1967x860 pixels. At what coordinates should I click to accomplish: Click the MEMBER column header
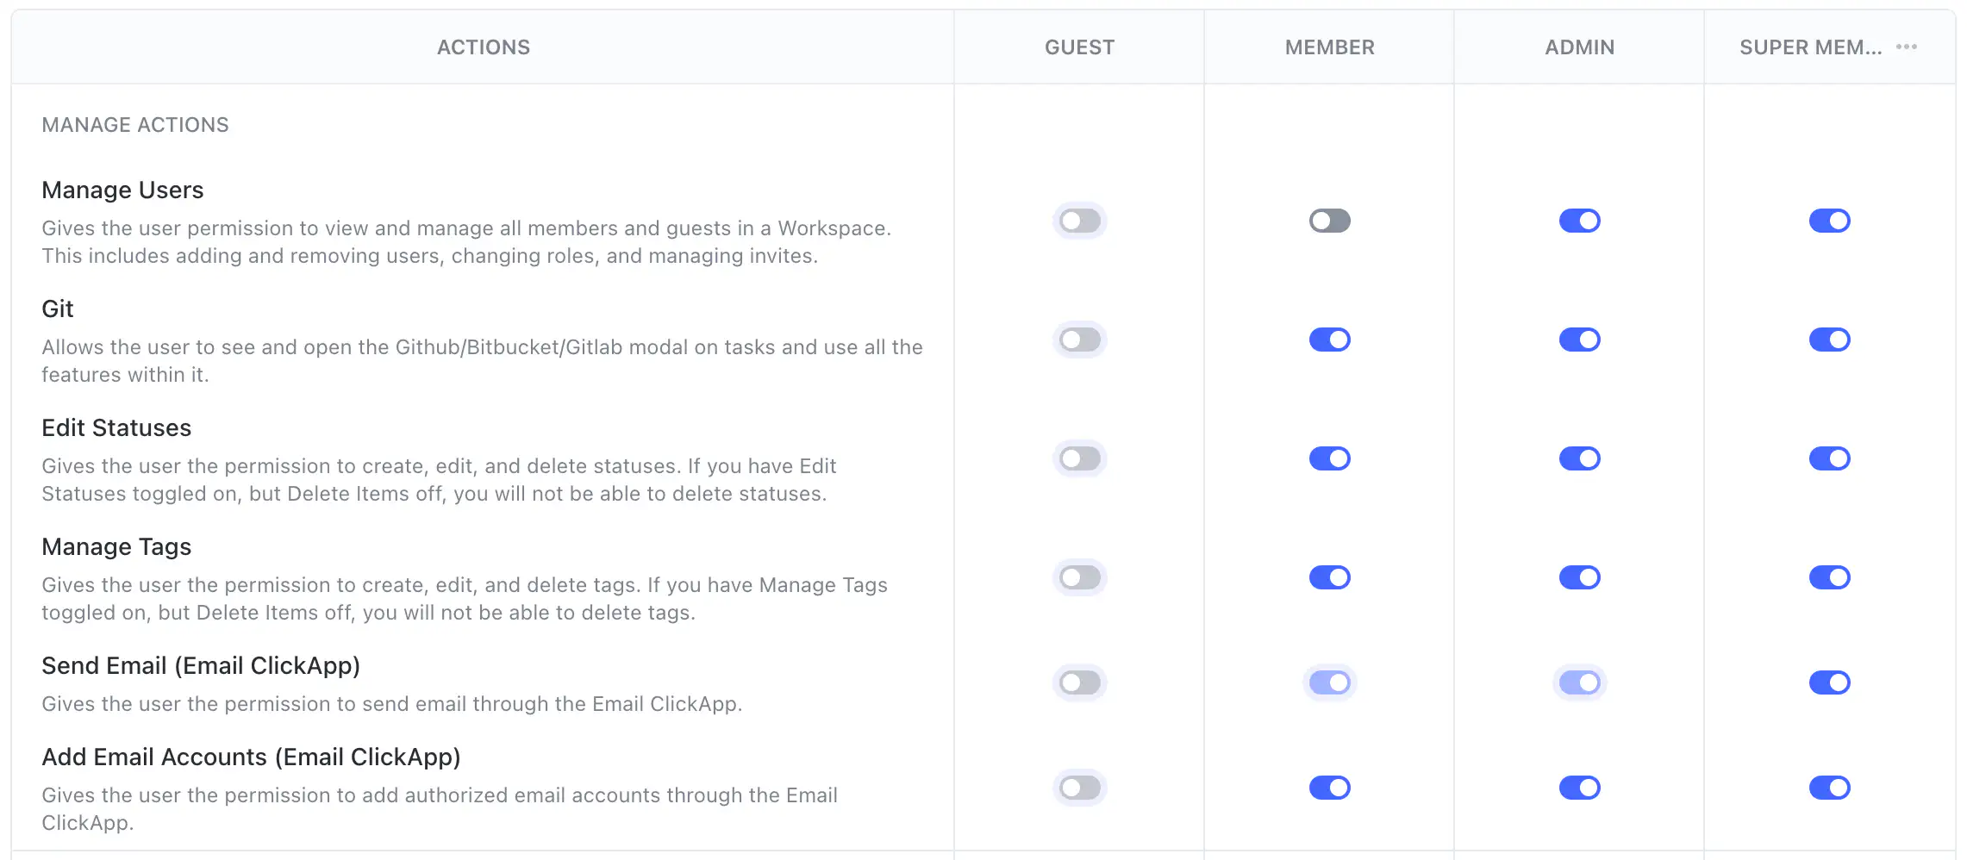click(x=1330, y=47)
